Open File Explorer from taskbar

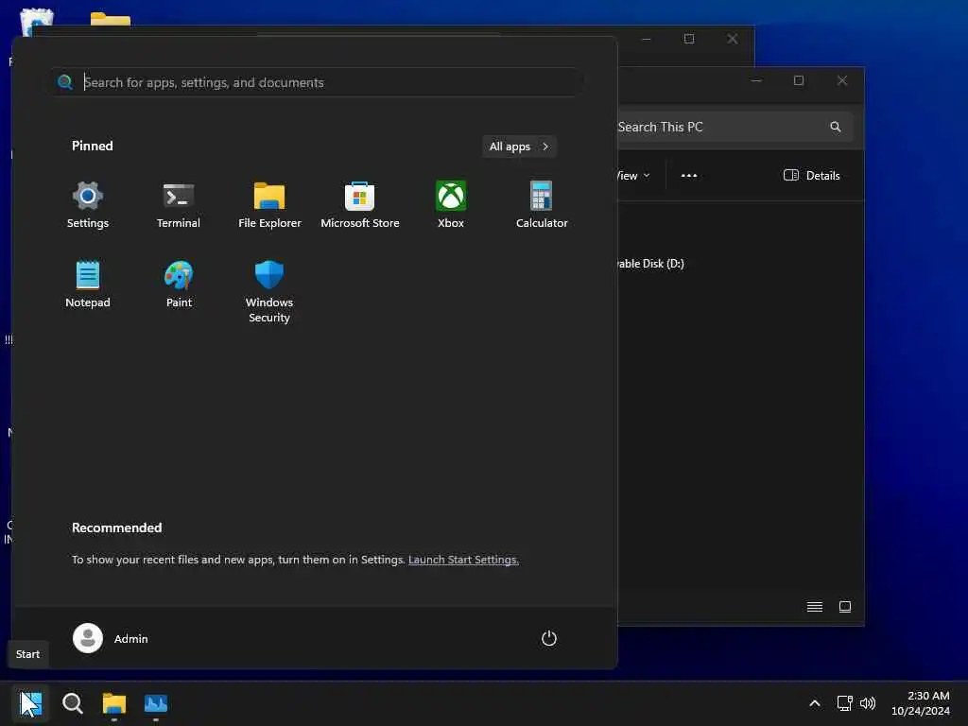click(114, 703)
